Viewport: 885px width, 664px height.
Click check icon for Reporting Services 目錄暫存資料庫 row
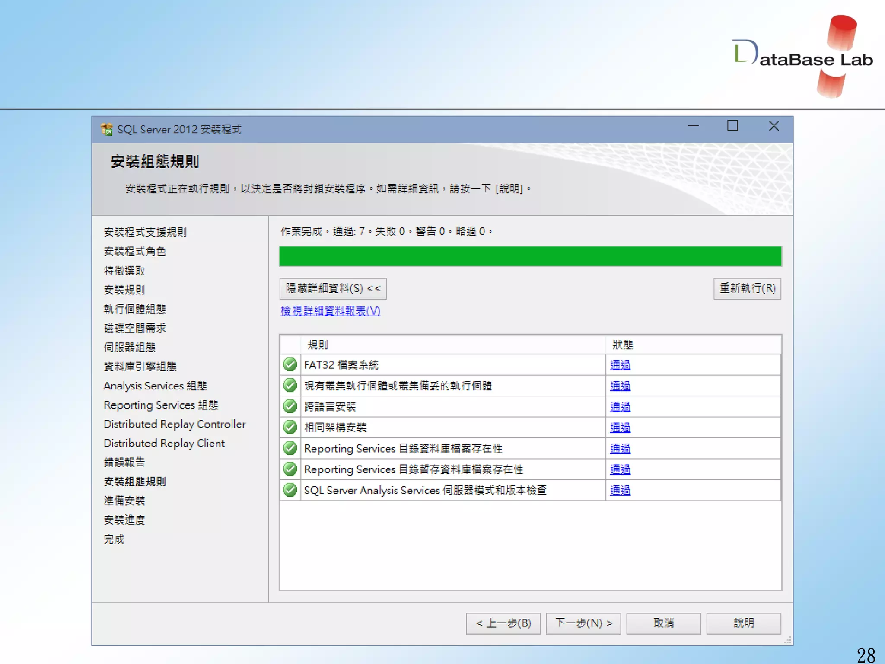click(290, 469)
